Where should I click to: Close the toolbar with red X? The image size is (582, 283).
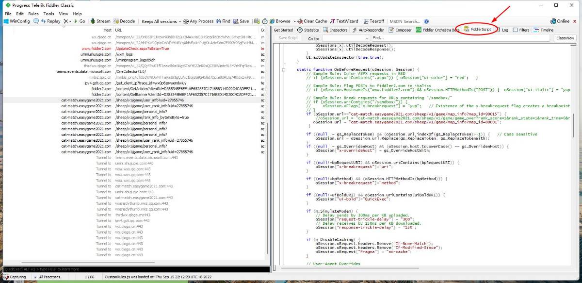tap(575, 21)
